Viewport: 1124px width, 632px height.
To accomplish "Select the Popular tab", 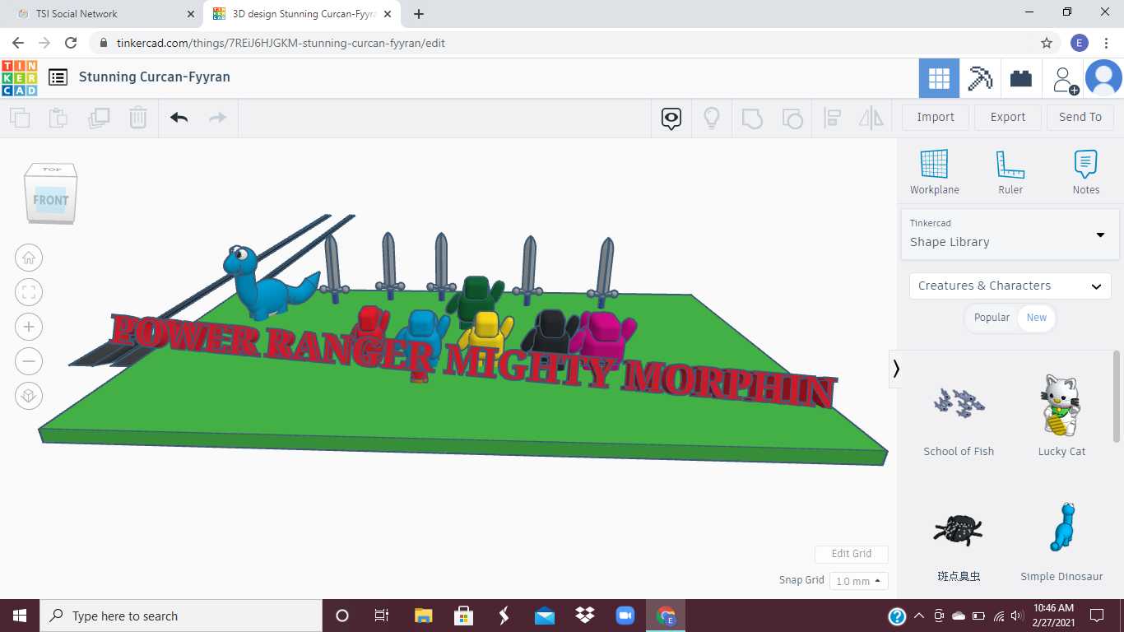I will tap(992, 318).
